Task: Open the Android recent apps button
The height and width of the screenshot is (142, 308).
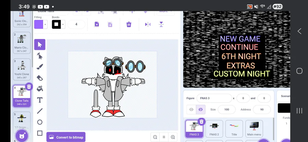Action: (x=299, y=111)
